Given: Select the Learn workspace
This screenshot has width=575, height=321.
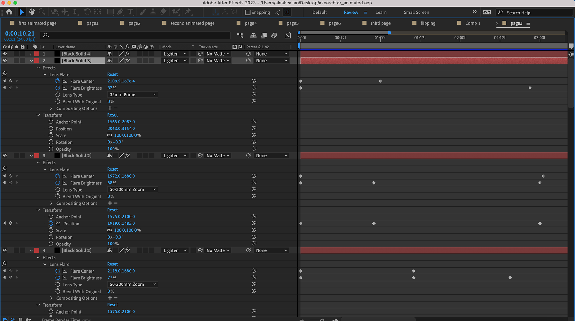Looking at the screenshot, I should (x=381, y=12).
